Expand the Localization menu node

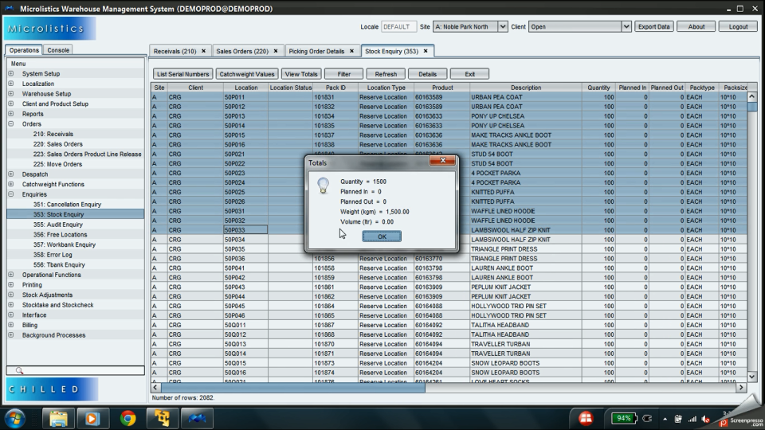[x=10, y=84]
